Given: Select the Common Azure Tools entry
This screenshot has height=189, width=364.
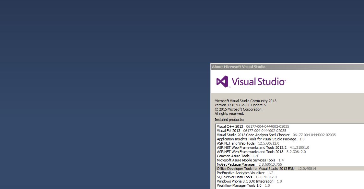Looking at the screenshot, I should (x=290, y=156).
